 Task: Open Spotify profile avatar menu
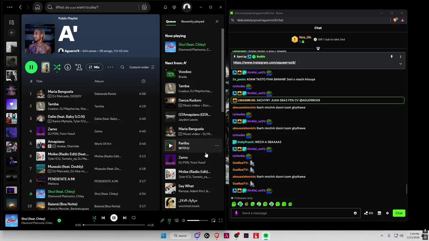(x=187, y=7)
